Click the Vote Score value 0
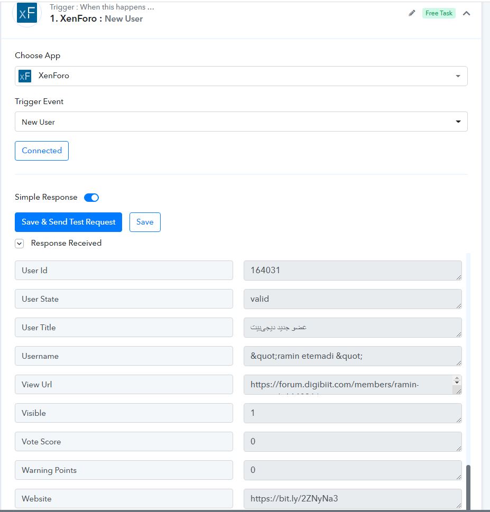490x512 pixels. point(353,442)
